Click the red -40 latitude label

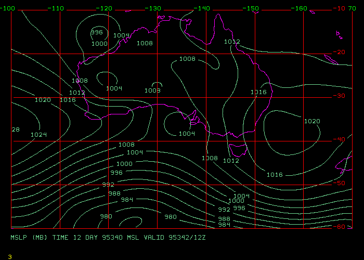coord(341,139)
